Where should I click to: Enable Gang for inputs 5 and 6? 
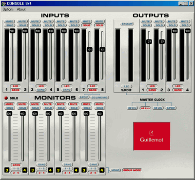coord(67,90)
